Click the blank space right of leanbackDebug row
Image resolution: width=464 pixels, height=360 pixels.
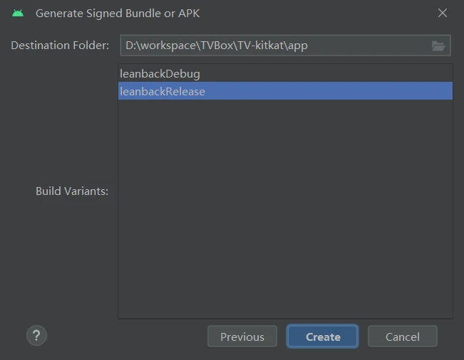pos(321,74)
